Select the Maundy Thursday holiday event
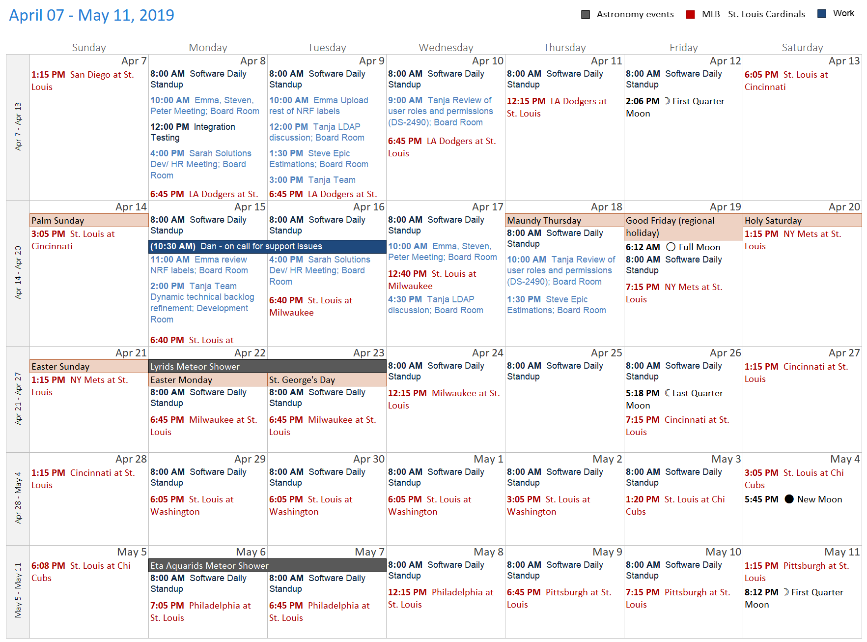Viewport: 867px width, 642px height. pos(564,221)
